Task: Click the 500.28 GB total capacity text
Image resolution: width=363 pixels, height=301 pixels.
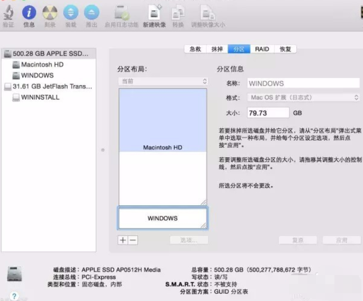Action: tap(263, 270)
